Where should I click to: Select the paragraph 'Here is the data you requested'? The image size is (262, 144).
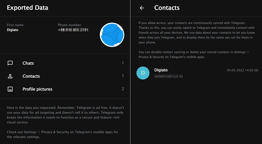click(65, 115)
